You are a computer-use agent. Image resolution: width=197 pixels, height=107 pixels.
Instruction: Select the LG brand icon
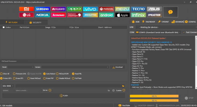click(x=27, y=15)
